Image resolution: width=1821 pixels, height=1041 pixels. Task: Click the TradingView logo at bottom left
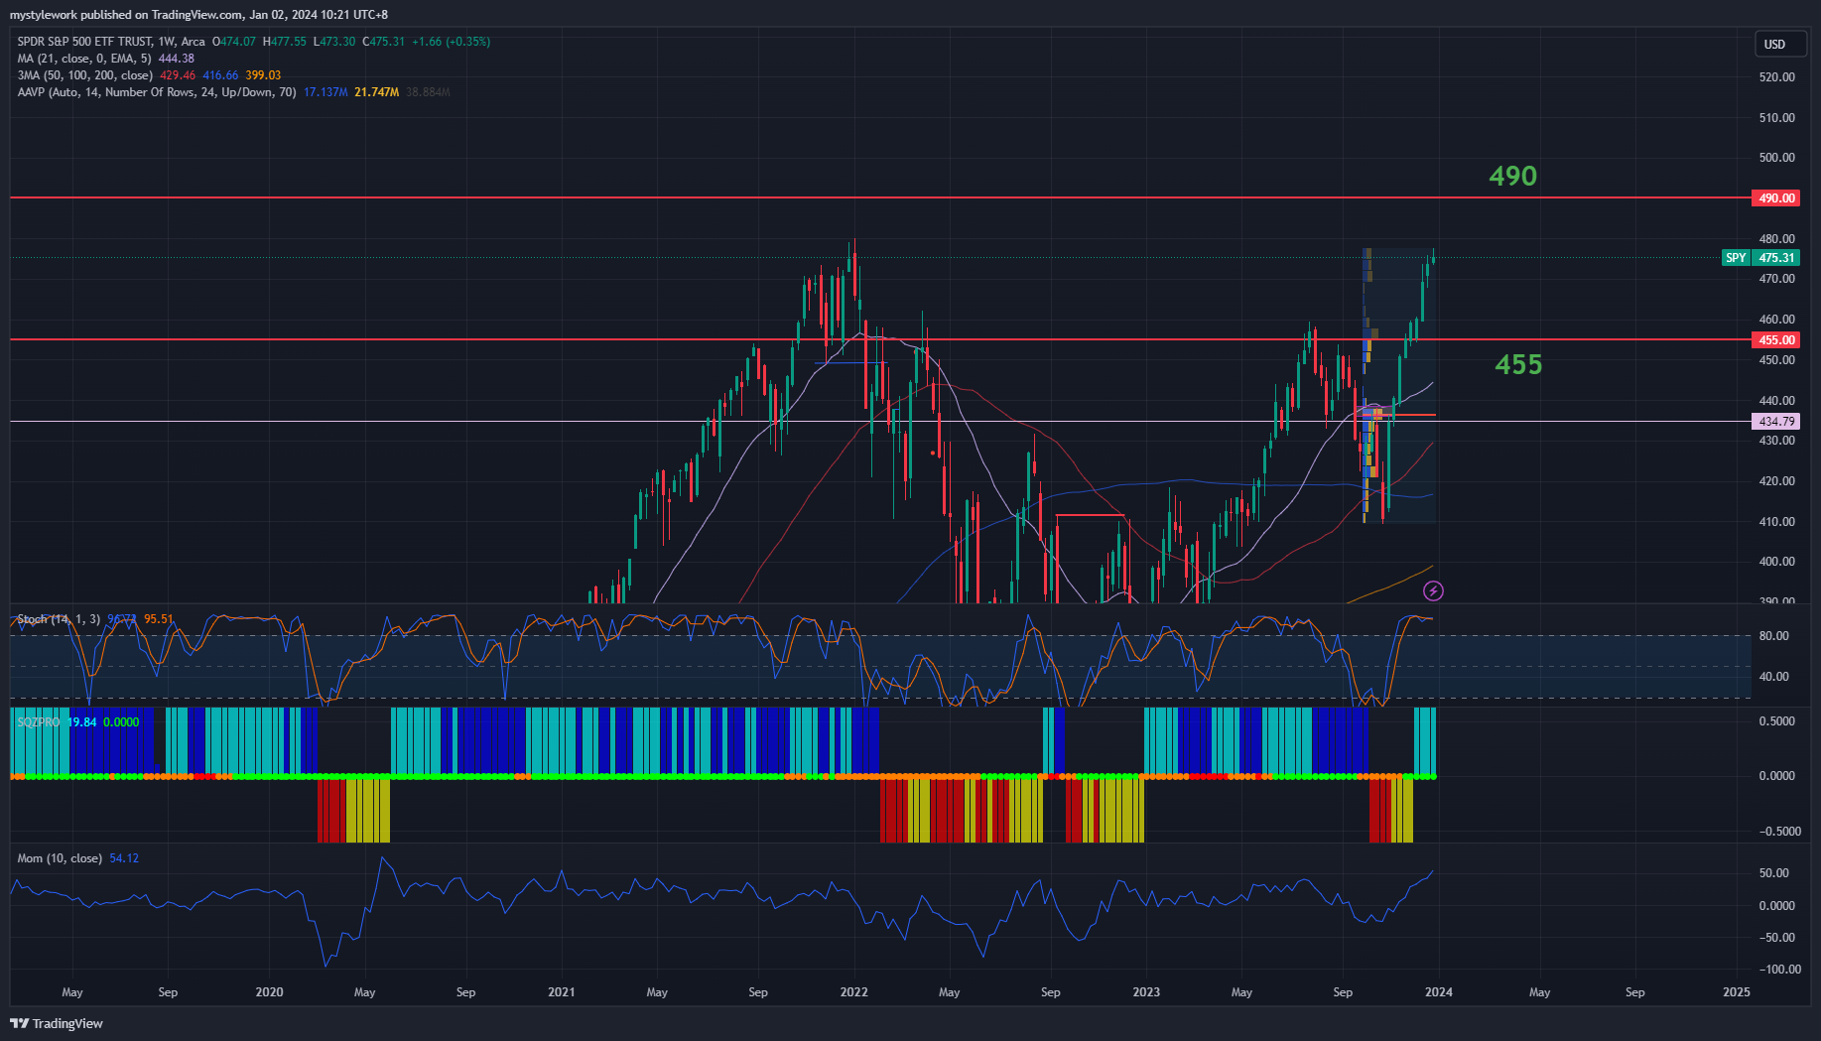(x=57, y=1023)
